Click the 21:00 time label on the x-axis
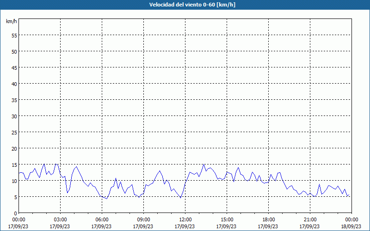This screenshot has height=231, width=370. click(x=310, y=219)
